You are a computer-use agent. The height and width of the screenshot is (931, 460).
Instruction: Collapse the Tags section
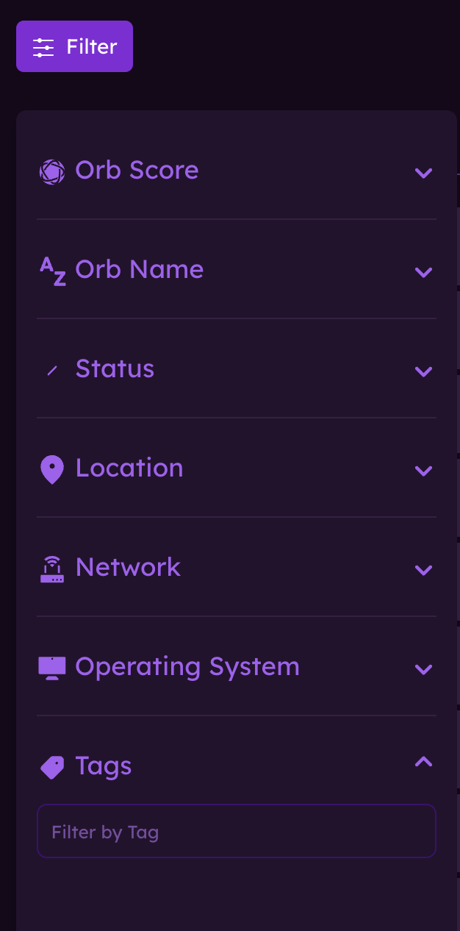[x=424, y=763]
